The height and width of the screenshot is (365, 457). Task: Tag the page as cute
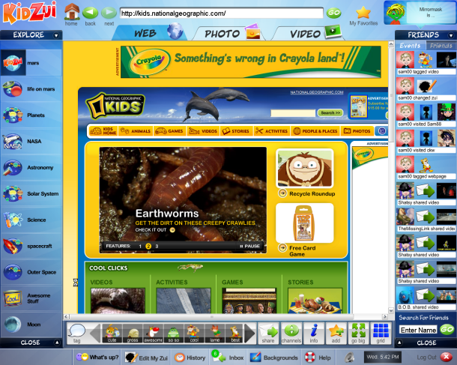[112, 334]
